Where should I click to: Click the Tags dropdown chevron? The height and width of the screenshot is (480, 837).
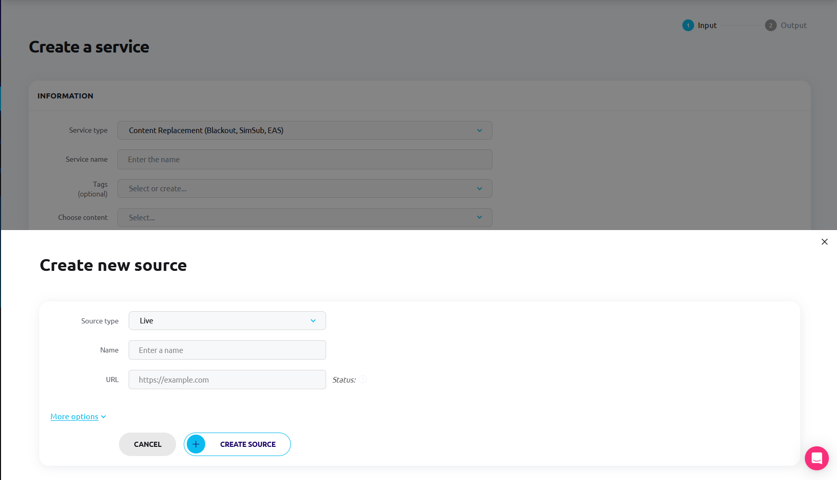click(x=480, y=189)
